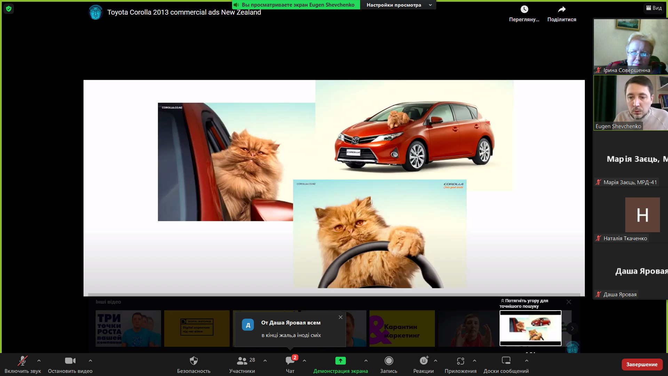This screenshot has height=376, width=668.
Task: Open Участники participants panel
Action: pos(242,365)
